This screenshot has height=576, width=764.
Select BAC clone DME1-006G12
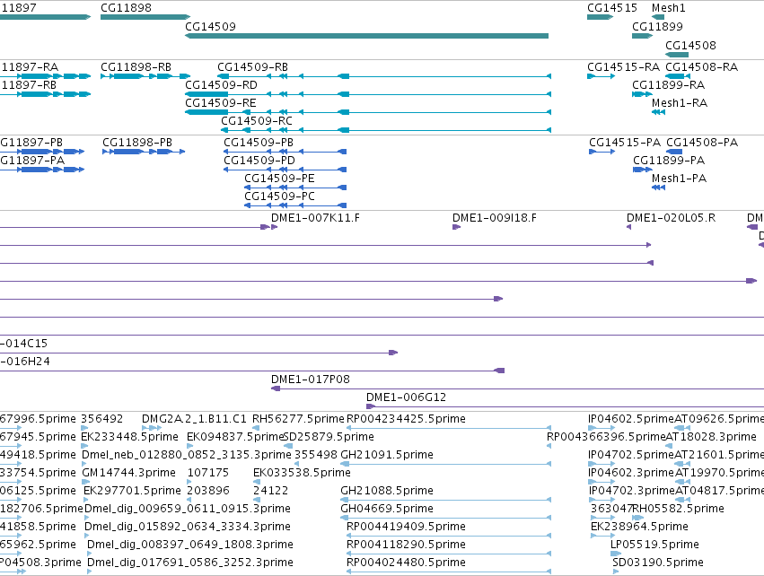click(566, 406)
